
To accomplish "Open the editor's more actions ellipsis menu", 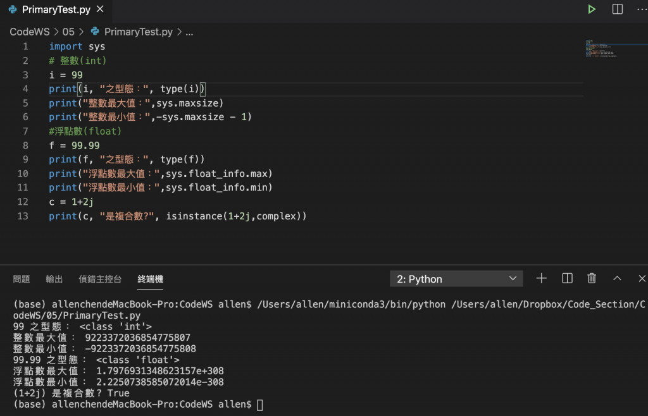I will click(x=642, y=9).
